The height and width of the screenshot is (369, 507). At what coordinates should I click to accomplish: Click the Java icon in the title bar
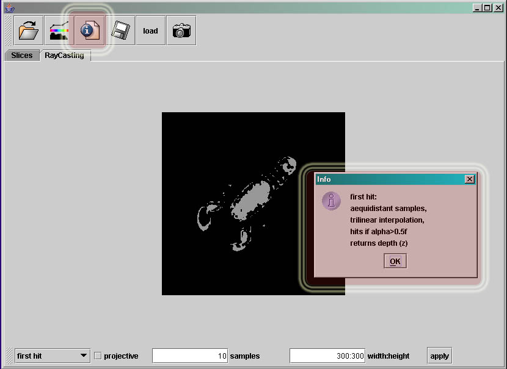point(9,8)
